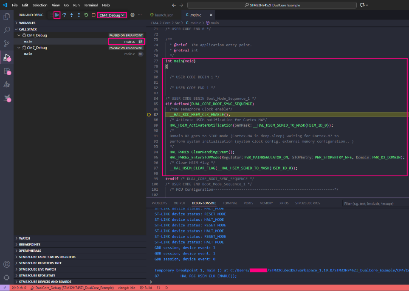Expand the Variables section
The height and width of the screenshot is (291, 409).
[27, 23]
